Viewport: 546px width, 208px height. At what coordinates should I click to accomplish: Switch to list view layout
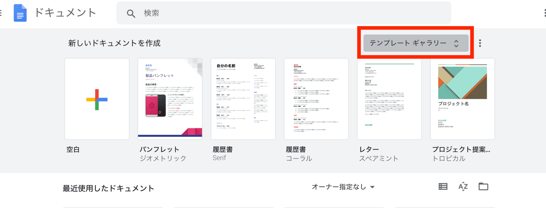443,186
